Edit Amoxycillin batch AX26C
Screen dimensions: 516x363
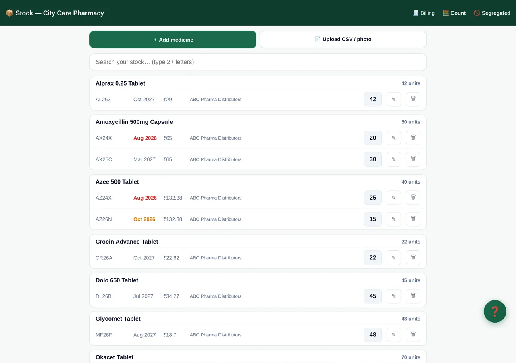tap(394, 159)
